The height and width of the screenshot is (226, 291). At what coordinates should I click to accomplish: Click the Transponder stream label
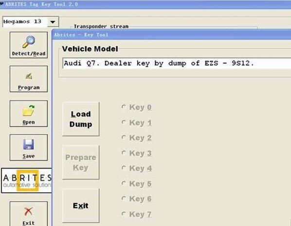click(101, 26)
